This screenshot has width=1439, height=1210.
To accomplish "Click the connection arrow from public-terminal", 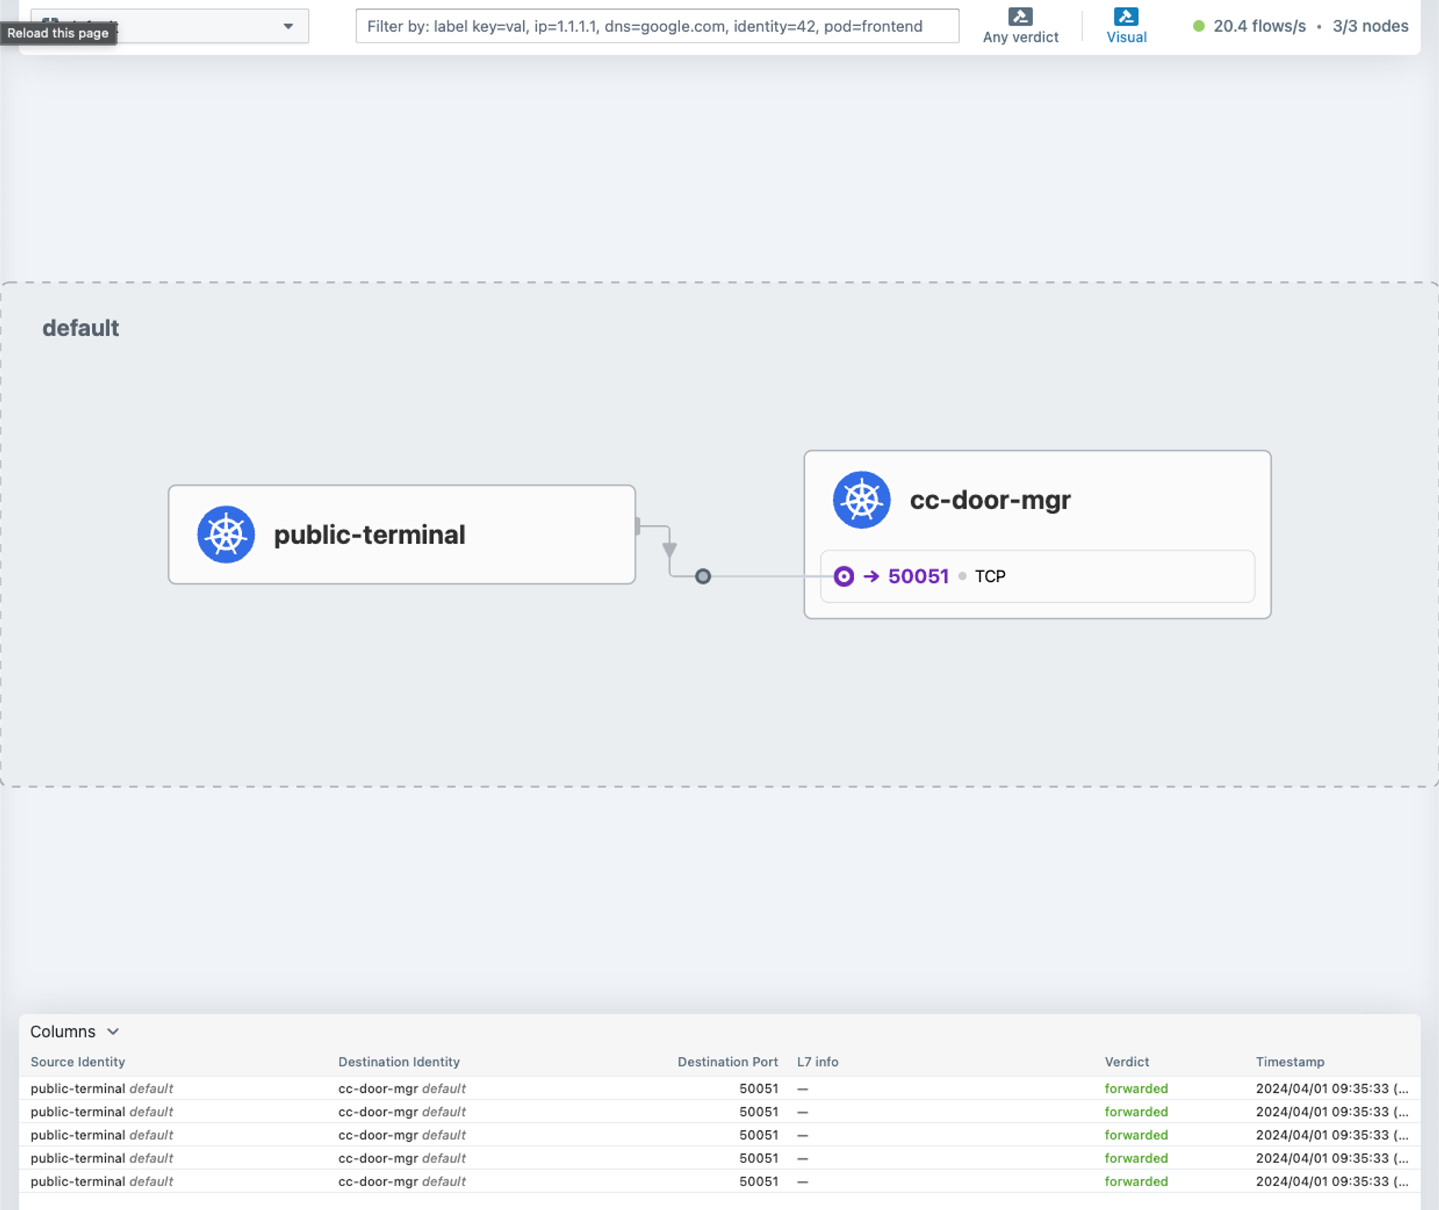I will pyautogui.click(x=669, y=550).
